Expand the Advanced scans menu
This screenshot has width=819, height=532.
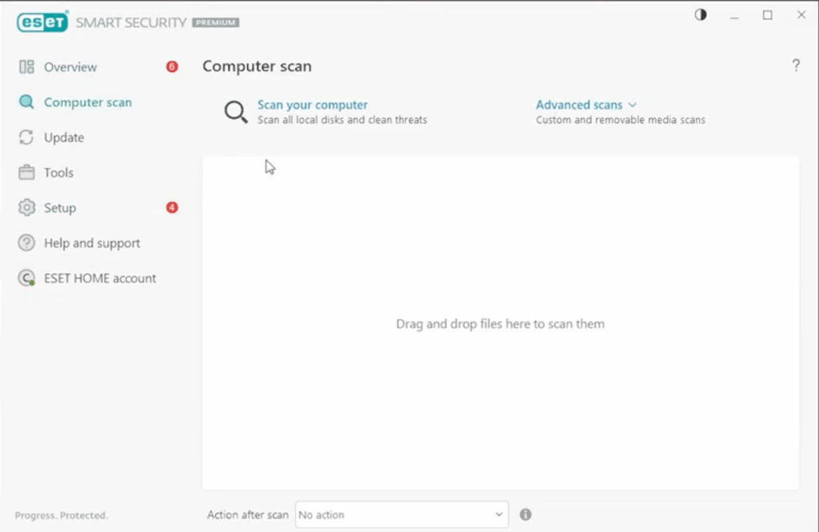pos(579,105)
